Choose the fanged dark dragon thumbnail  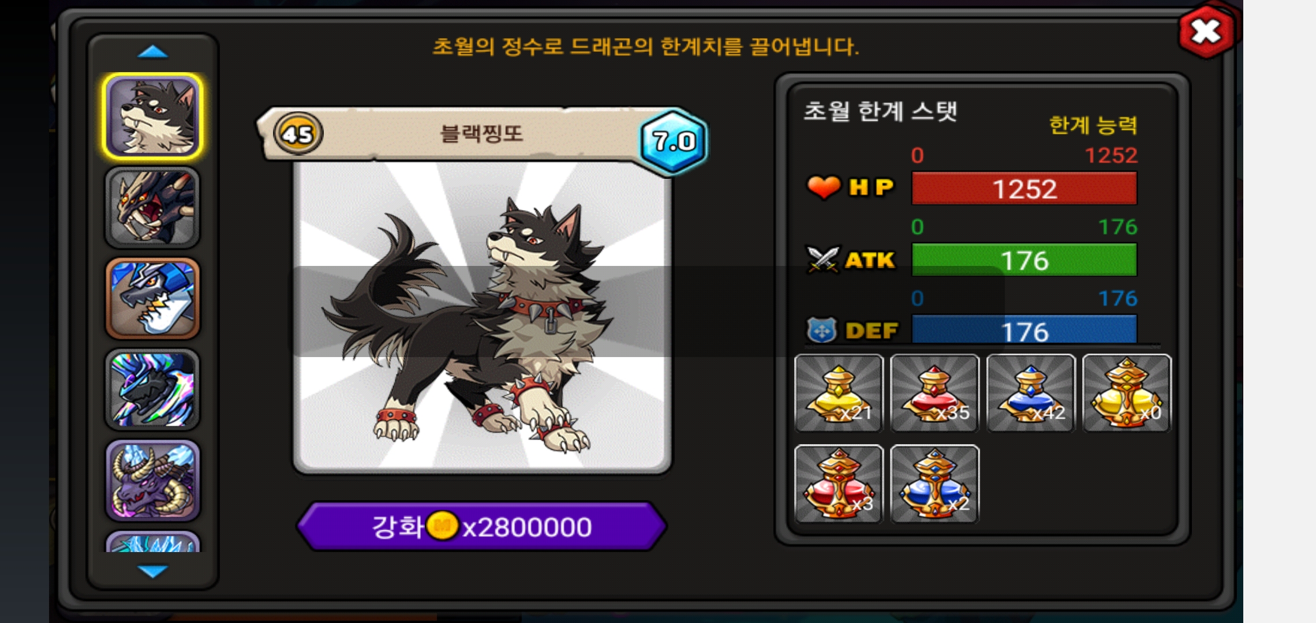pos(153,208)
